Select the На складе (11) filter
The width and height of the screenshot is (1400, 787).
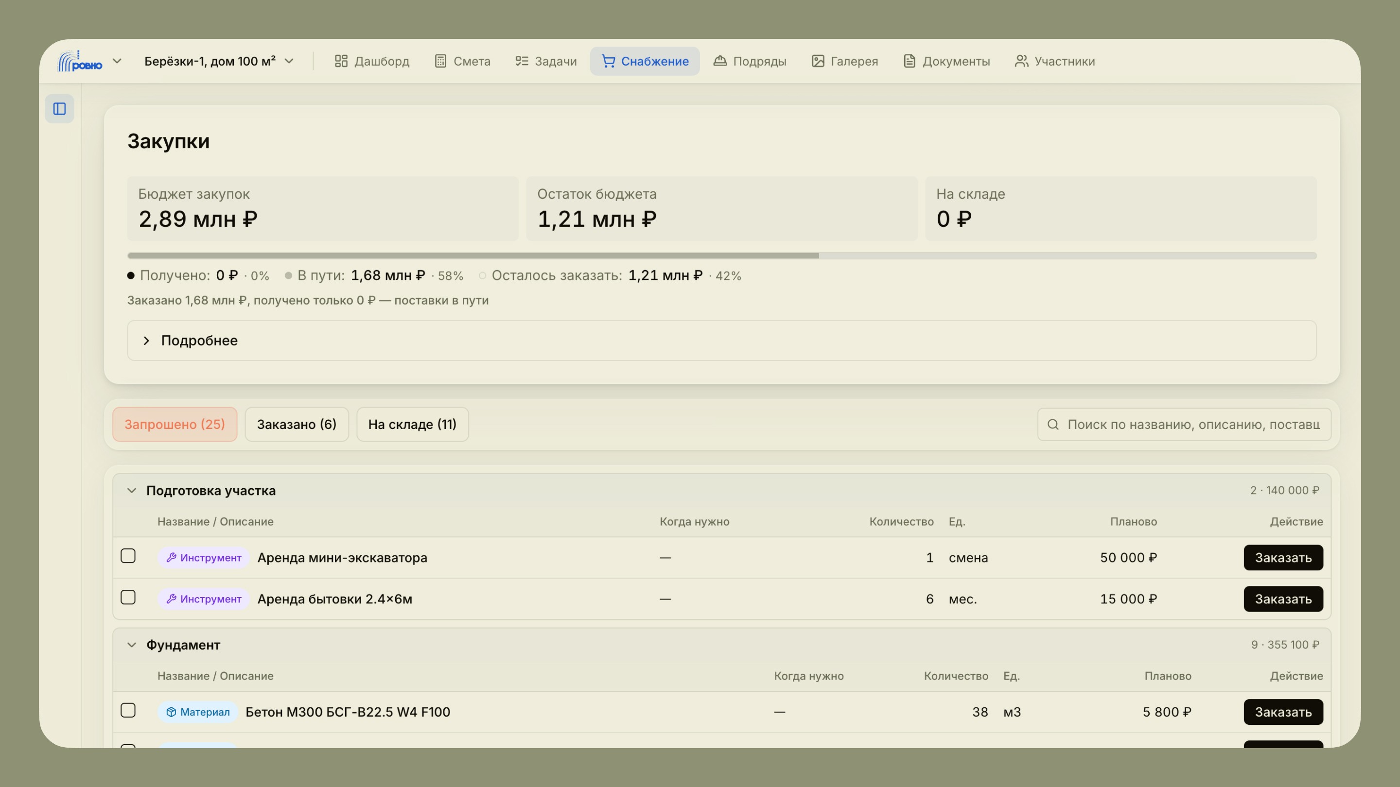pyautogui.click(x=413, y=424)
